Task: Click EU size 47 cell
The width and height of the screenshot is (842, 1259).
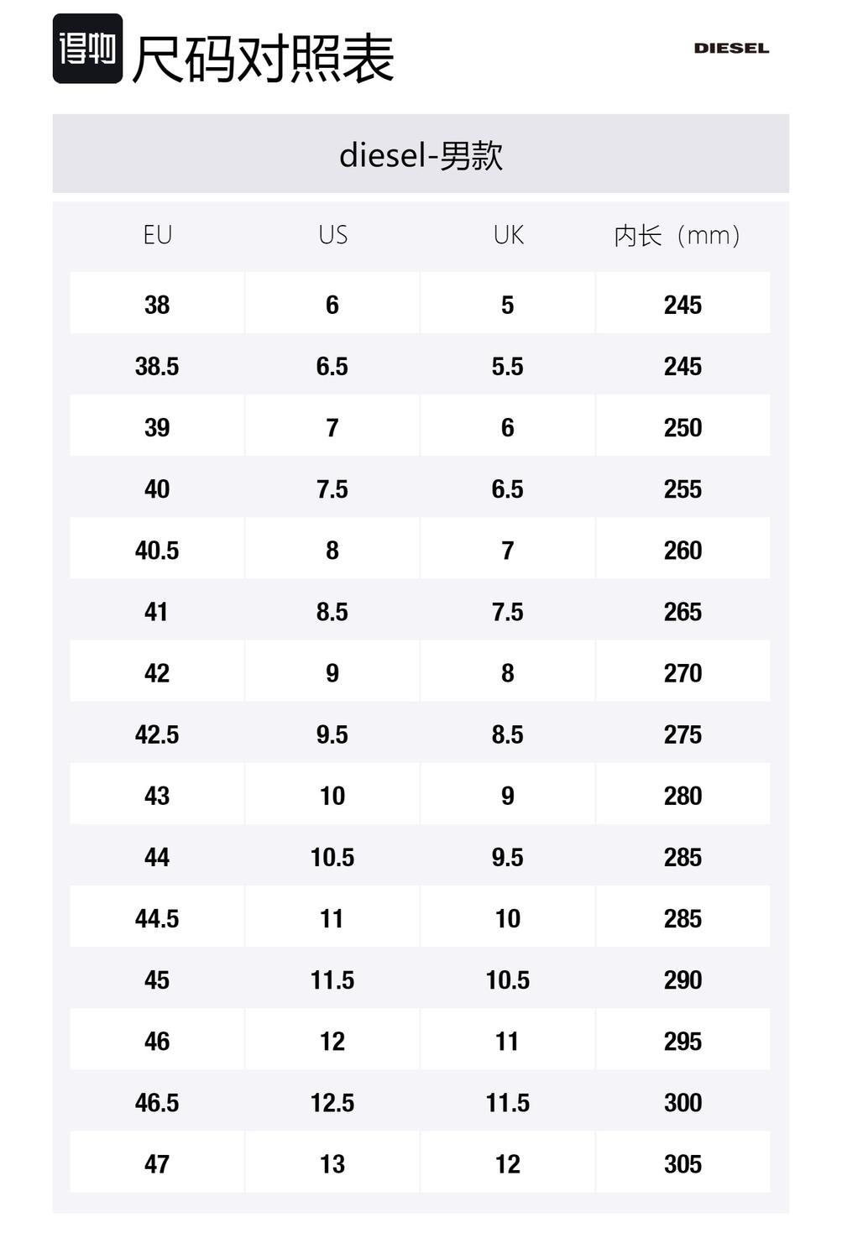Action: [157, 1164]
